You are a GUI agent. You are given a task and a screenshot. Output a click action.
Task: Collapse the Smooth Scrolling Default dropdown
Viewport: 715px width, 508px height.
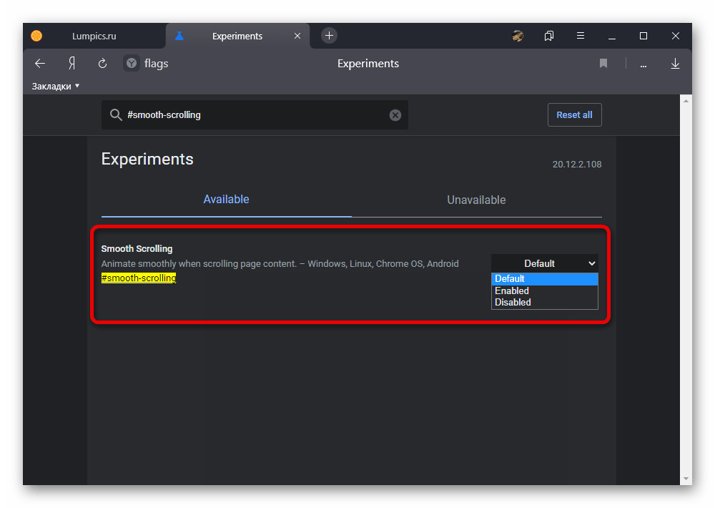[545, 263]
